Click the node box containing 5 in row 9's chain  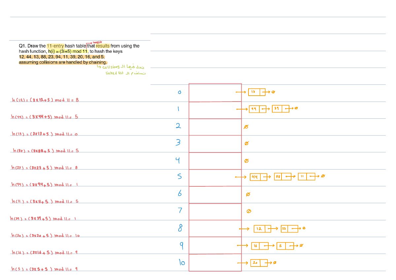(285, 246)
